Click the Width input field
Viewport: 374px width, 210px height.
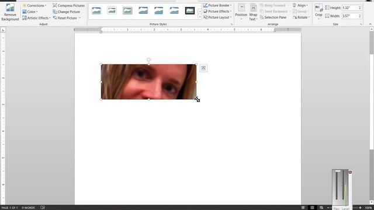(350, 16)
